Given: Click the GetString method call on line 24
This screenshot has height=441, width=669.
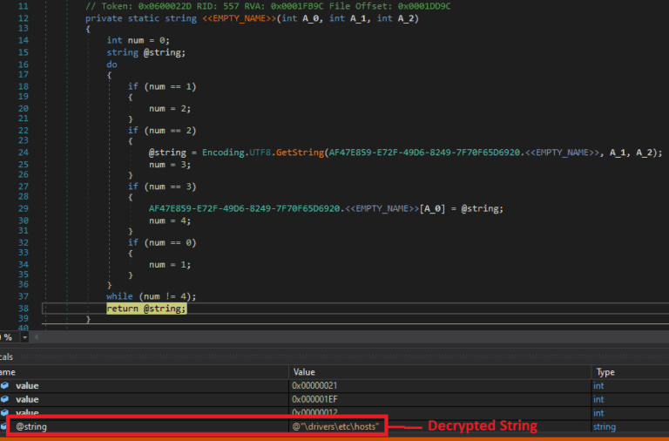Looking at the screenshot, I should [x=300, y=153].
